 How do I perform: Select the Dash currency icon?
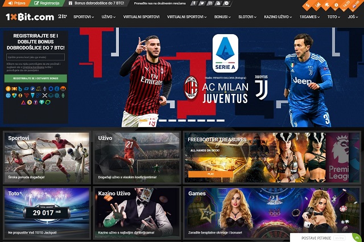(27, 89)
